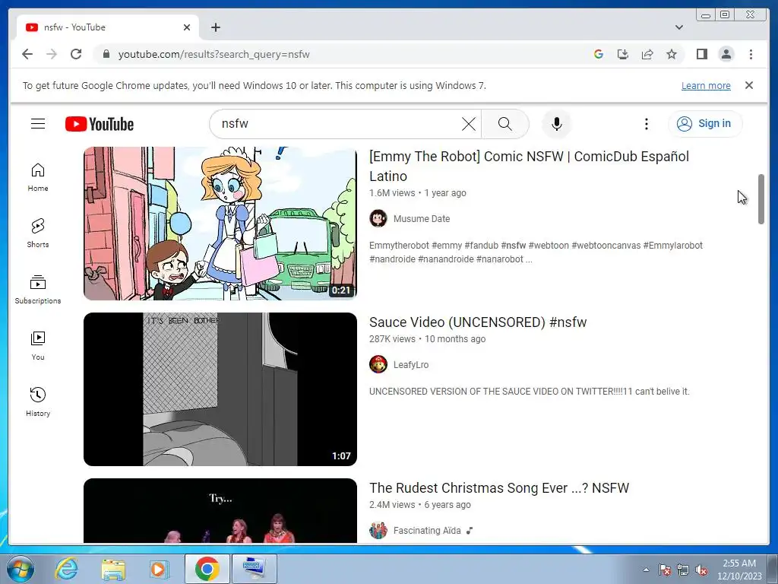View site info via the lock icon
This screenshot has width=778, height=584.
106,54
